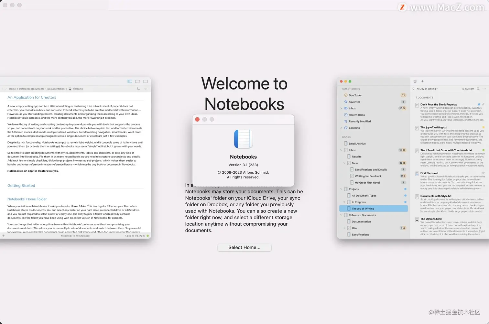Click the Inbox tray icon under Smart Books

(346, 108)
